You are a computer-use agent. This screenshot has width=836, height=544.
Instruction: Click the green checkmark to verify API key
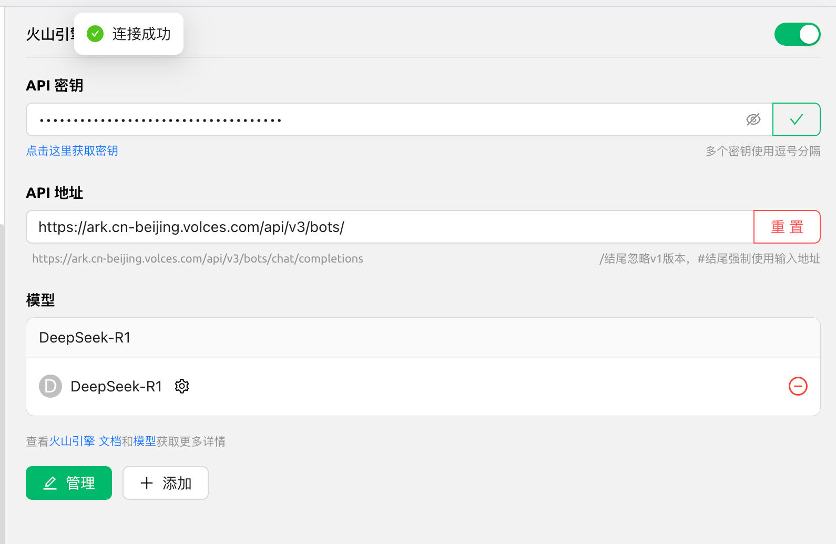click(796, 119)
